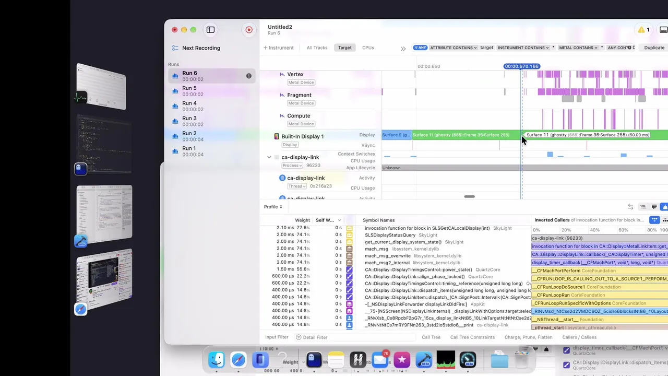Click the warning triangle indicator
This screenshot has width=668, height=376.
641,30
